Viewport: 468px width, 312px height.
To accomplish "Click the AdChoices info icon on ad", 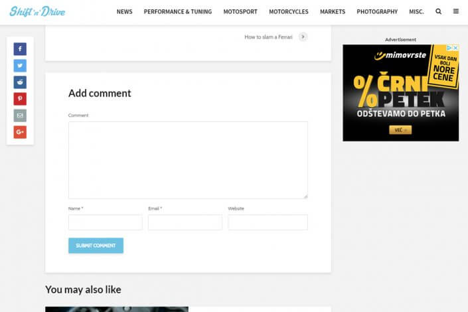I will click(x=449, y=48).
